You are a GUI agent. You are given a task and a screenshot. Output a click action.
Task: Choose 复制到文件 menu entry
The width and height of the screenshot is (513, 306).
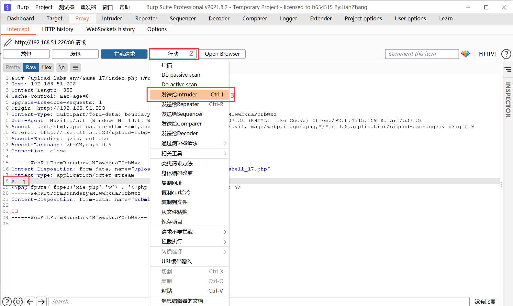click(x=189, y=202)
